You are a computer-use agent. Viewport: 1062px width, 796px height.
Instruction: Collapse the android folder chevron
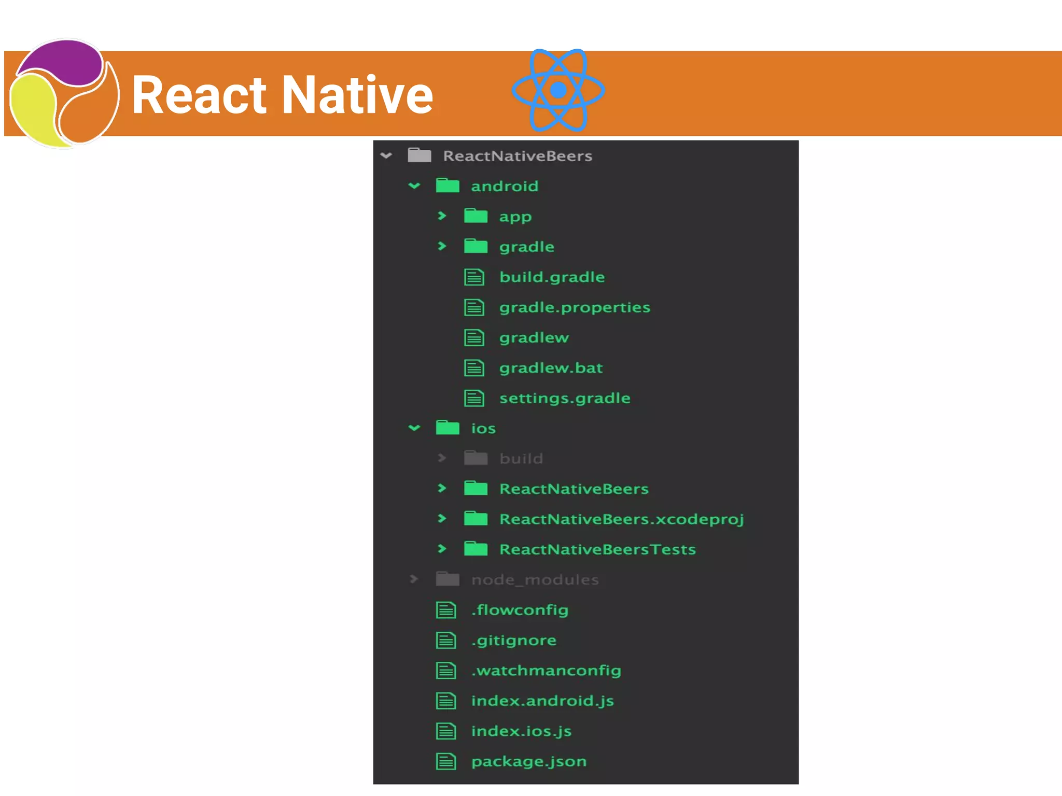click(414, 186)
